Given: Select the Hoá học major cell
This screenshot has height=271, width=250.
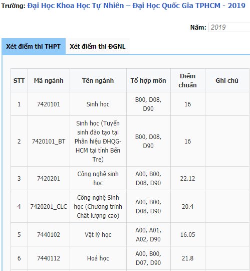Looking at the screenshot, I should pos(98,258).
